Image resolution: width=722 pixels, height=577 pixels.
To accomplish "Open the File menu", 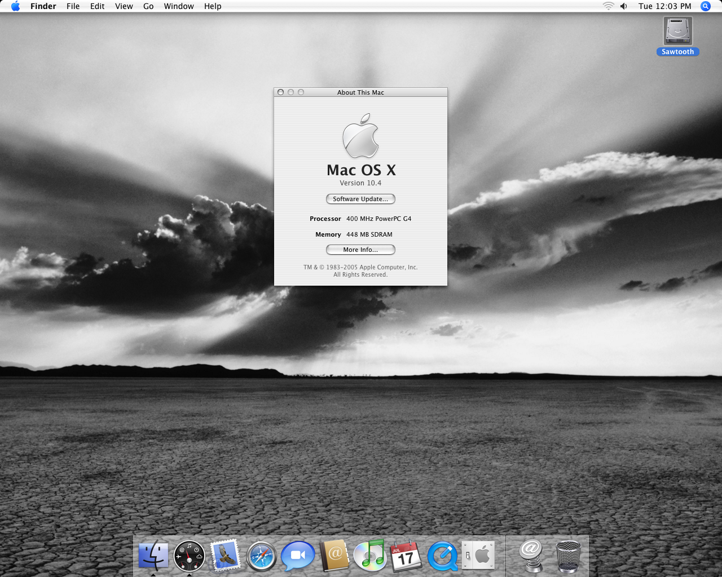I will [x=73, y=6].
